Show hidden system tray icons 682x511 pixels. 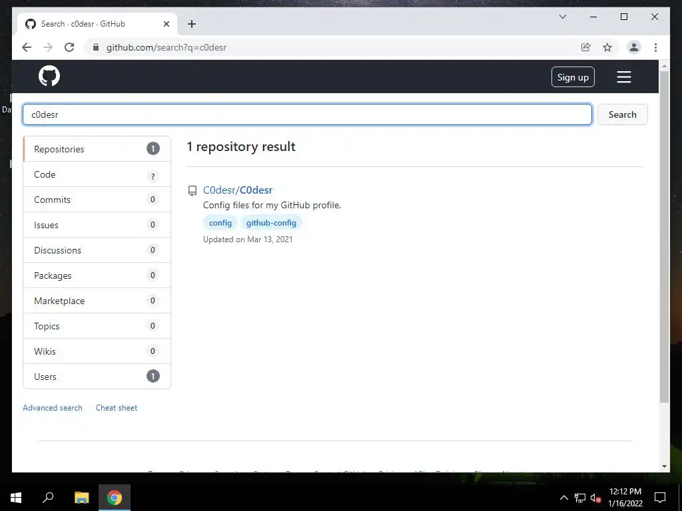563,498
